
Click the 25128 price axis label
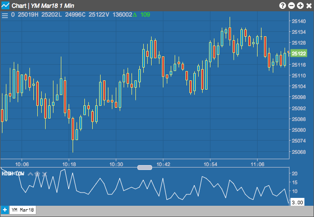[x=299, y=43]
